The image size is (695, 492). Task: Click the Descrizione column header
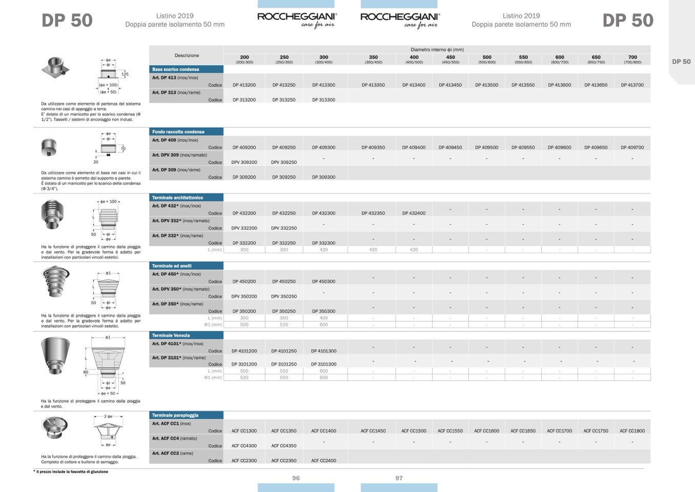187,55
